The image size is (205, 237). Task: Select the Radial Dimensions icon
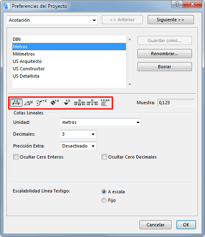click(x=41, y=103)
